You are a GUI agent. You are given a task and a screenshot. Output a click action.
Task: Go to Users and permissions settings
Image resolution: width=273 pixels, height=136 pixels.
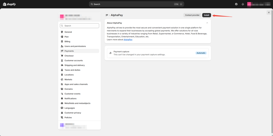(x=75, y=46)
